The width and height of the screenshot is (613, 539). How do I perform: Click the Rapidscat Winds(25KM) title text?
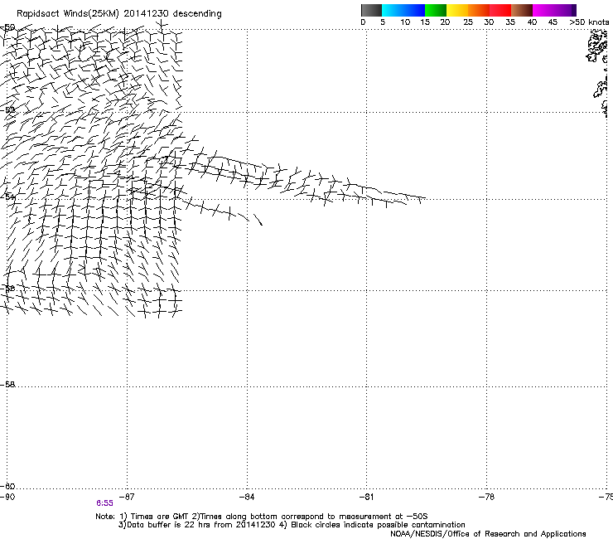tap(118, 14)
